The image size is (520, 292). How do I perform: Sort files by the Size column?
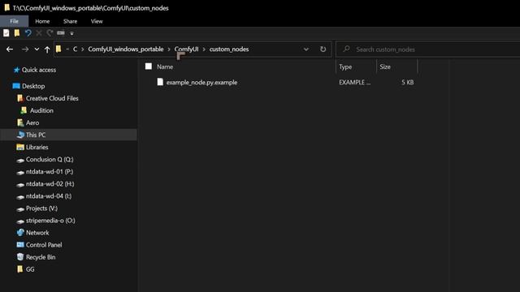(385, 67)
